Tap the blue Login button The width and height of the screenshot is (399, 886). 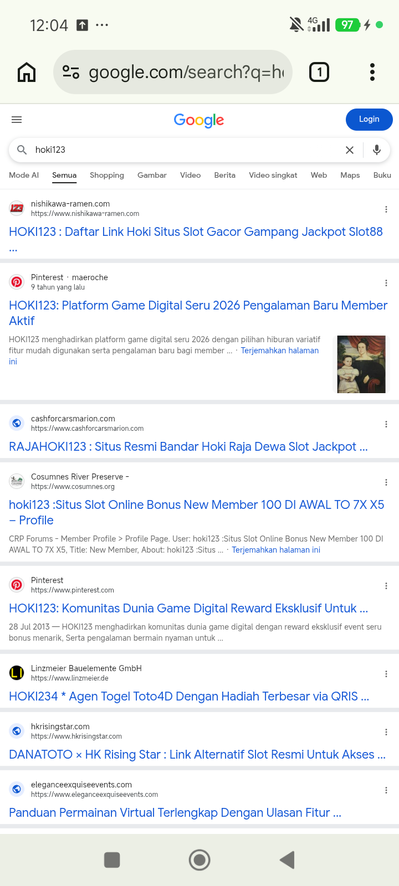point(369,120)
